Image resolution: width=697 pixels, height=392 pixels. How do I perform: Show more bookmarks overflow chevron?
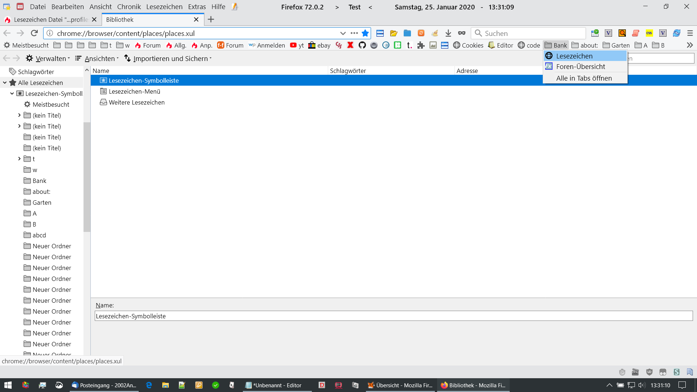pos(690,45)
